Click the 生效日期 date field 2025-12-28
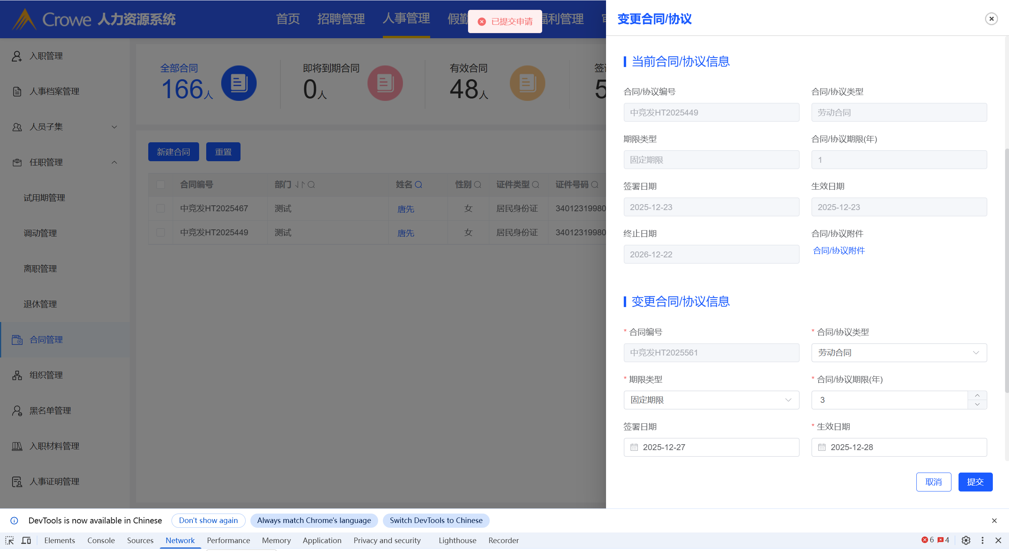1009x551 pixels. click(899, 447)
